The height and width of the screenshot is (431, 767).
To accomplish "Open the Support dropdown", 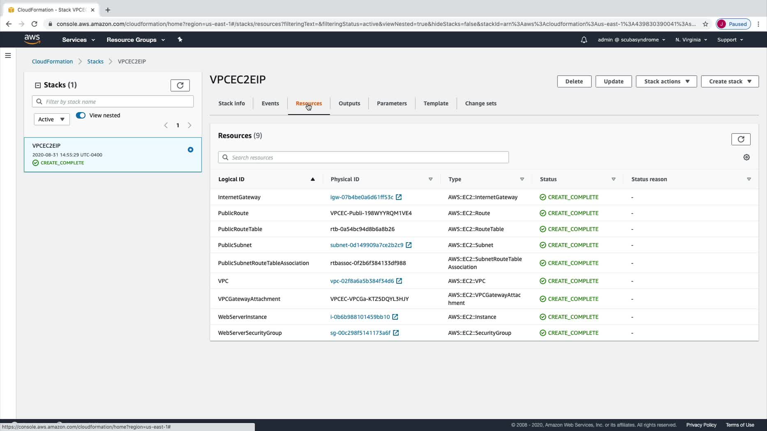I will 730,40.
